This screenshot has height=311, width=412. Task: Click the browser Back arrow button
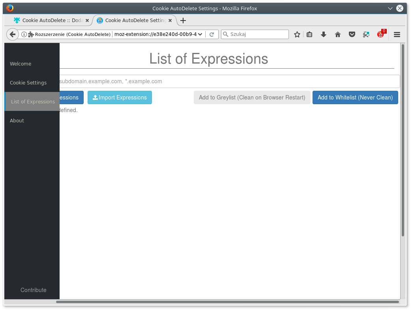(x=12, y=34)
